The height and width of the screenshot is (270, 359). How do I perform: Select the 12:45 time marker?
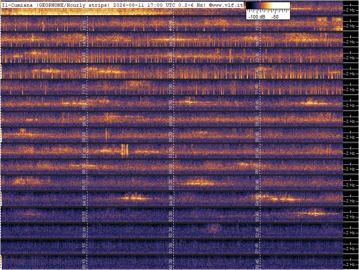258,73
